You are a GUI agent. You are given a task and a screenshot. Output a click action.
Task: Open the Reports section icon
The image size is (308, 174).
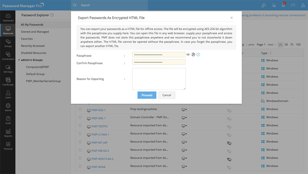coord(8,133)
